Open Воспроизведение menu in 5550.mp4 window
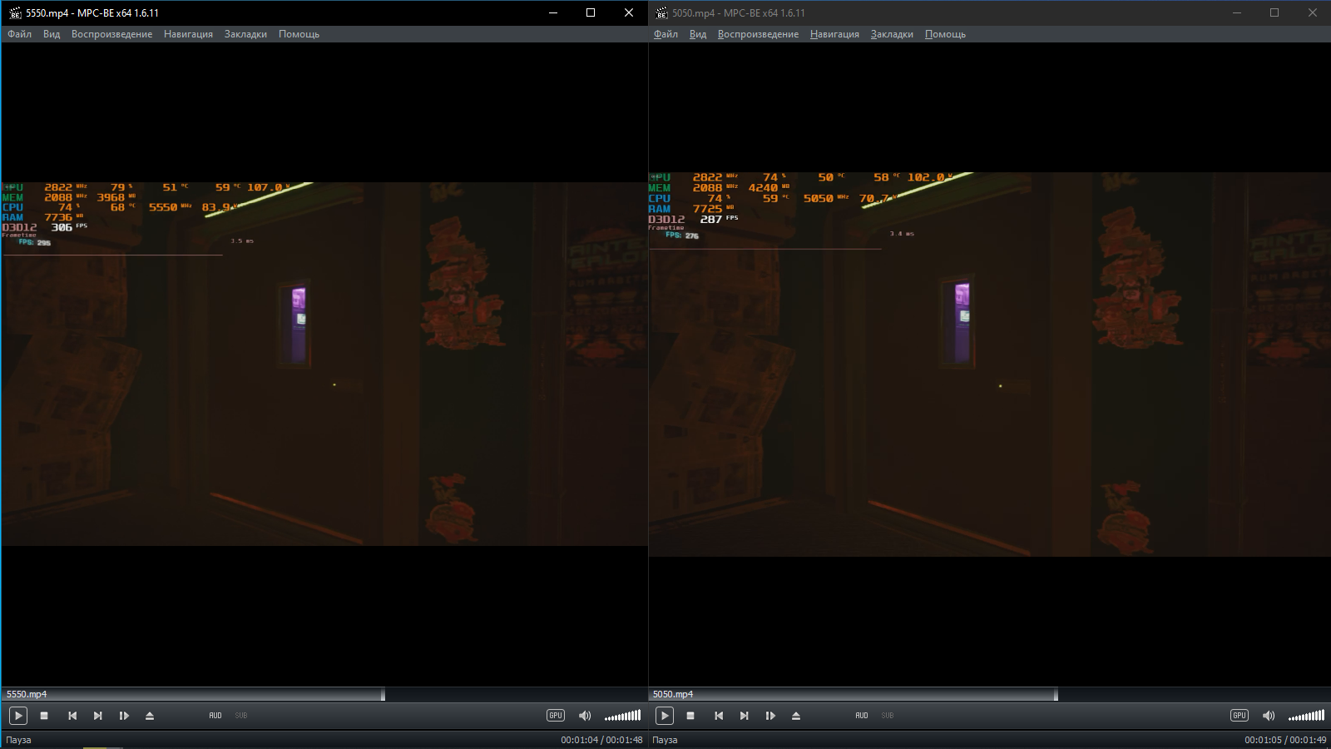This screenshot has height=749, width=1331. click(x=111, y=34)
